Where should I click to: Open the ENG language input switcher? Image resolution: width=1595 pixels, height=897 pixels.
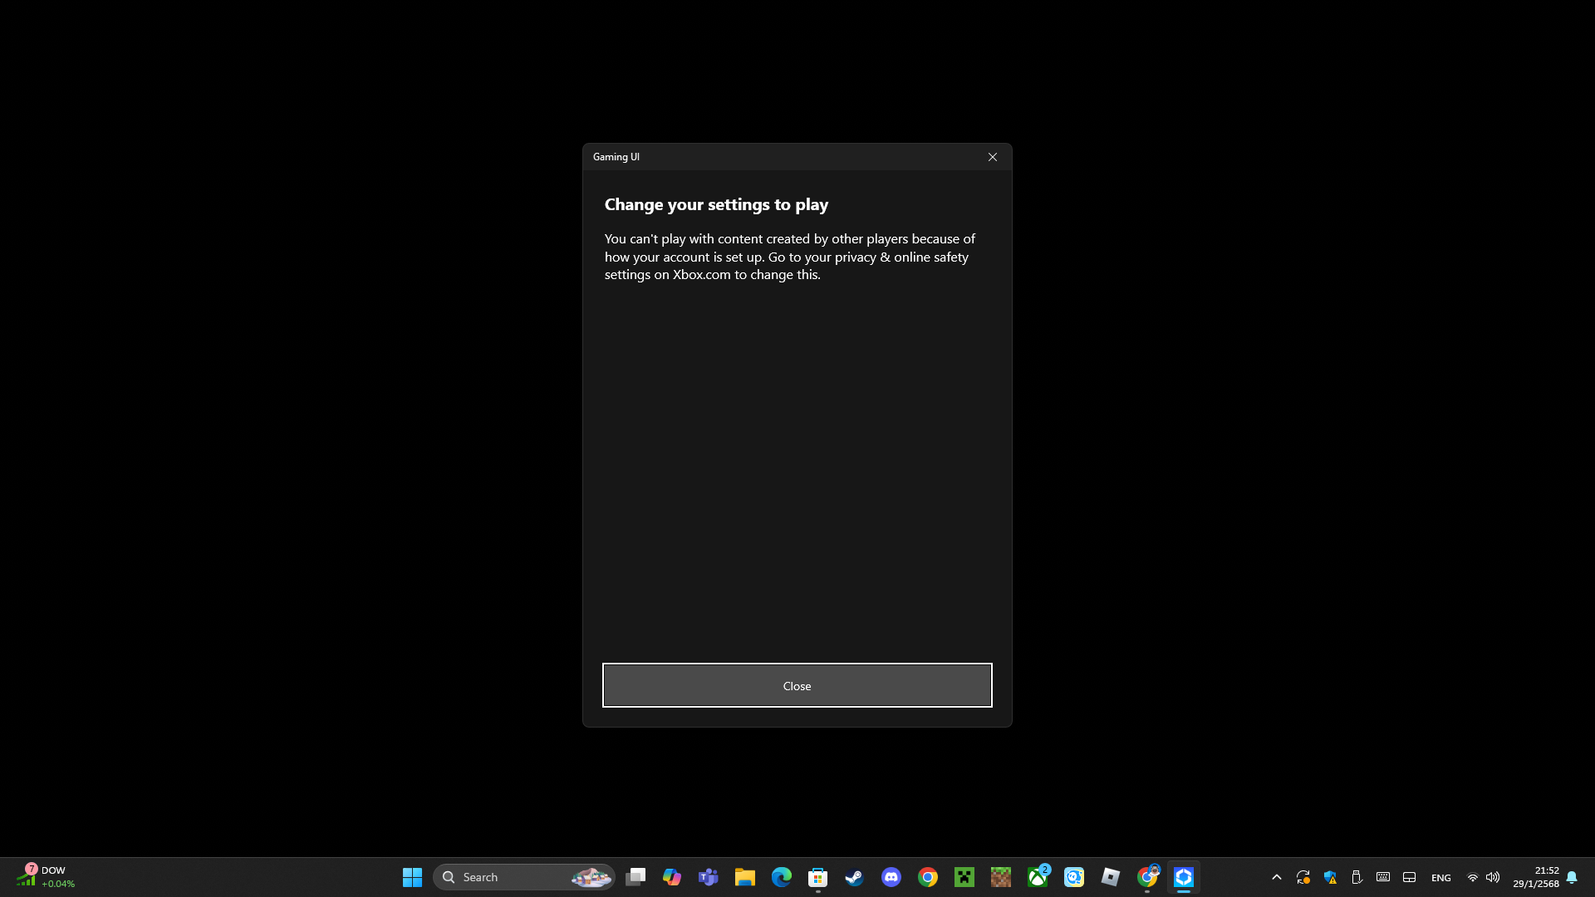[1441, 878]
